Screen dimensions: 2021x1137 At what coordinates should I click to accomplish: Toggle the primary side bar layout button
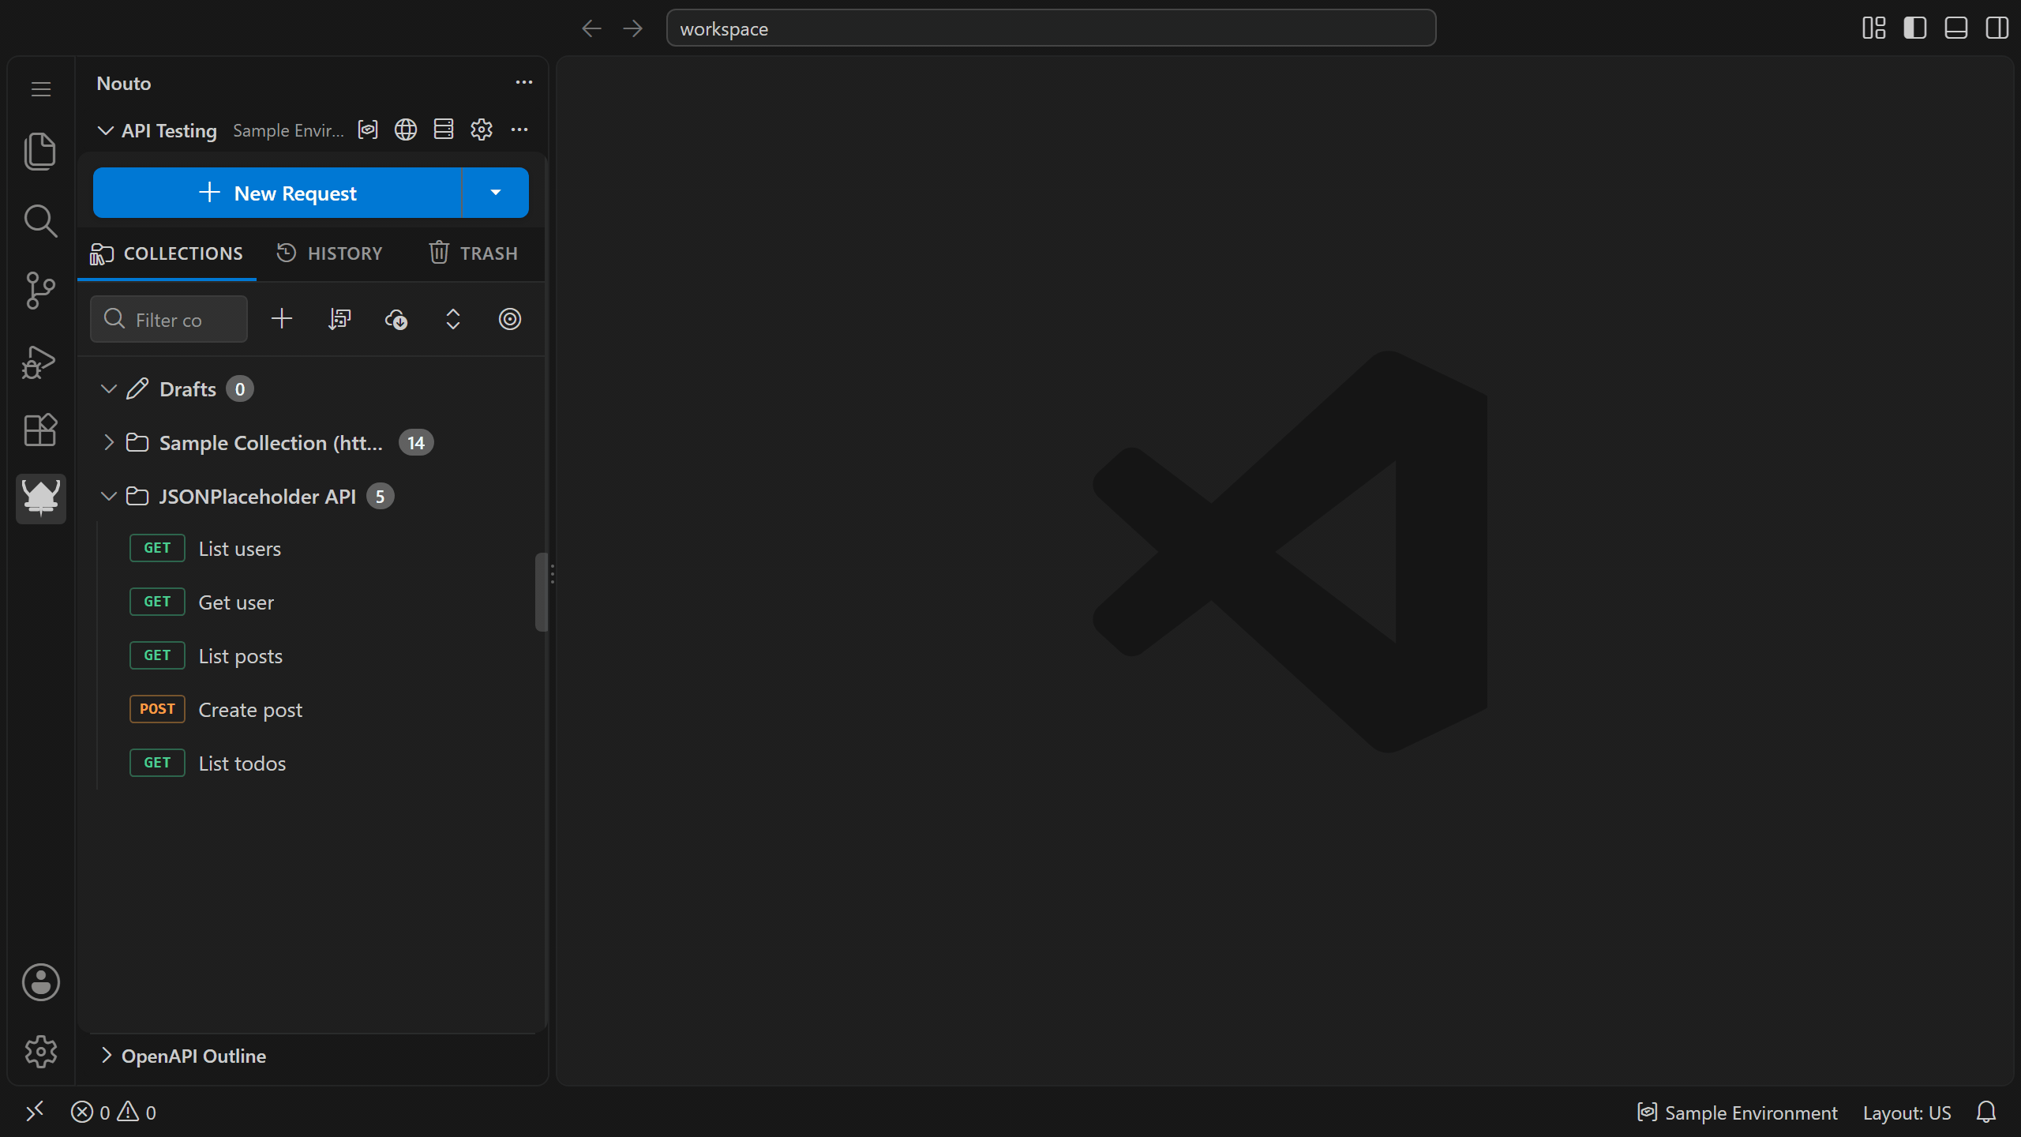(1915, 28)
